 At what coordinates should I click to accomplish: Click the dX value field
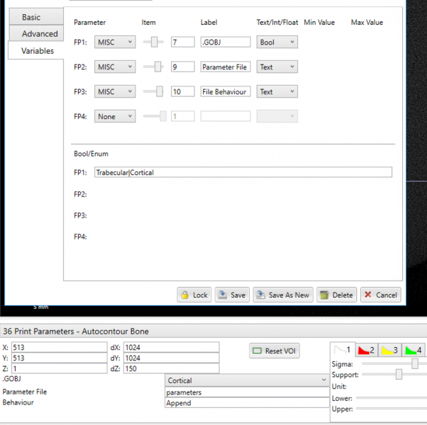click(171, 347)
